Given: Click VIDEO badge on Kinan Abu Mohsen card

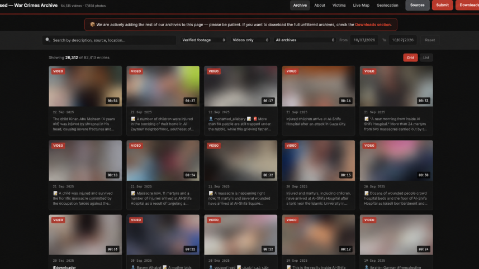Looking at the screenshot, I should (58, 71).
